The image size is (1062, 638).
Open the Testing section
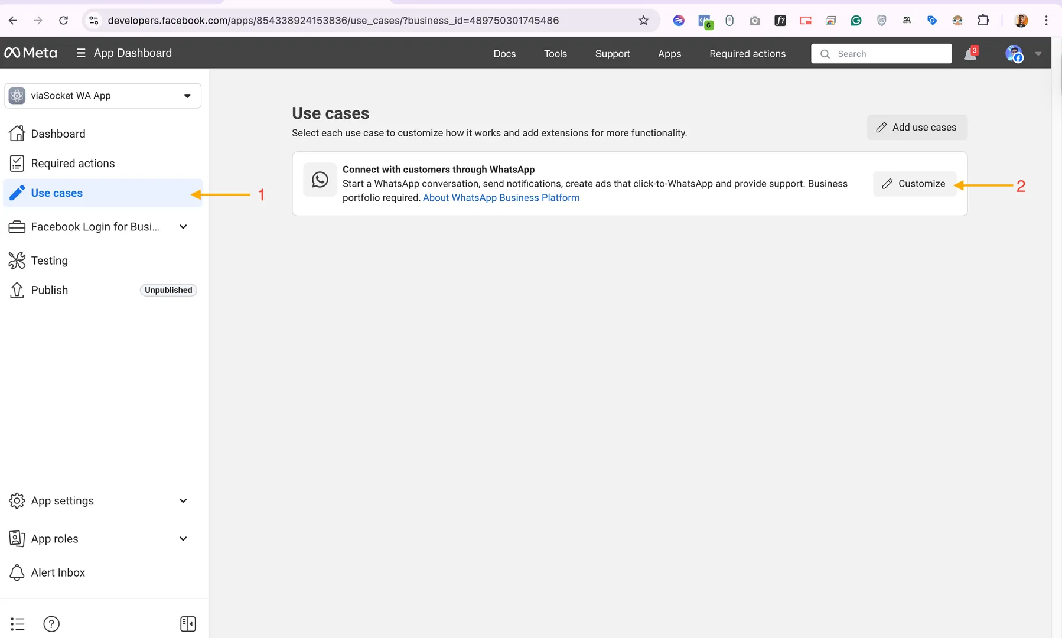[50, 260]
